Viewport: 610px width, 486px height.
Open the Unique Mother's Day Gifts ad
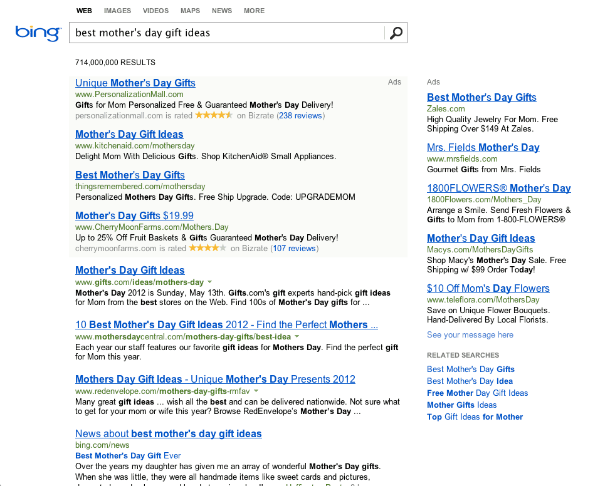(135, 83)
